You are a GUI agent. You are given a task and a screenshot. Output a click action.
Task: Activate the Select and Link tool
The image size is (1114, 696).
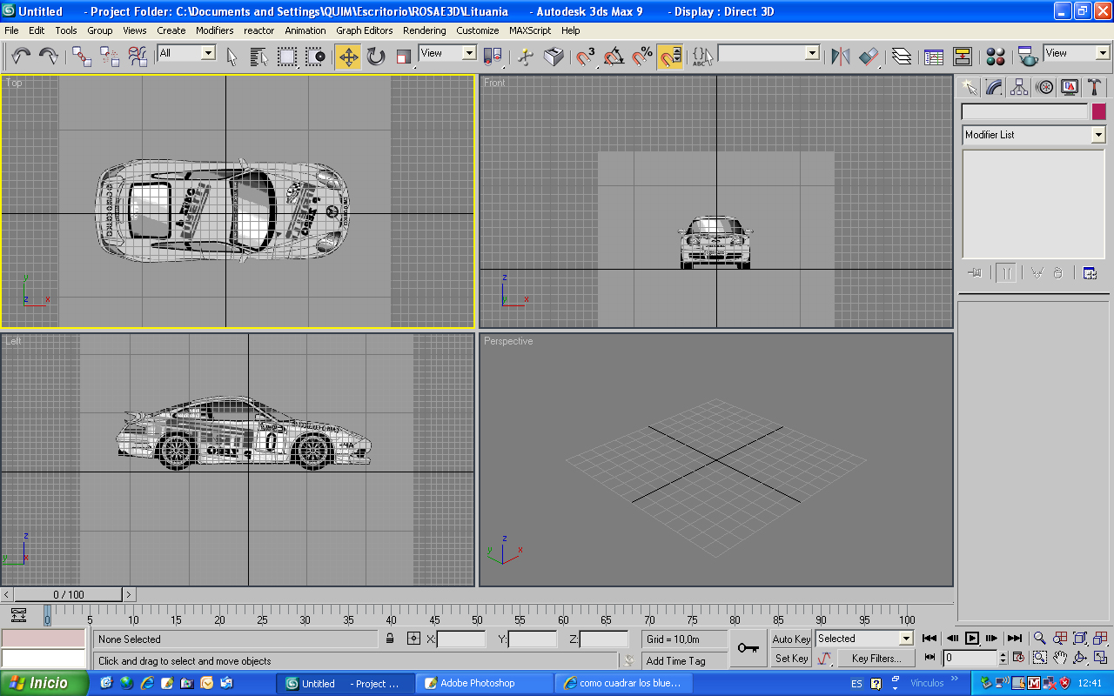82,57
